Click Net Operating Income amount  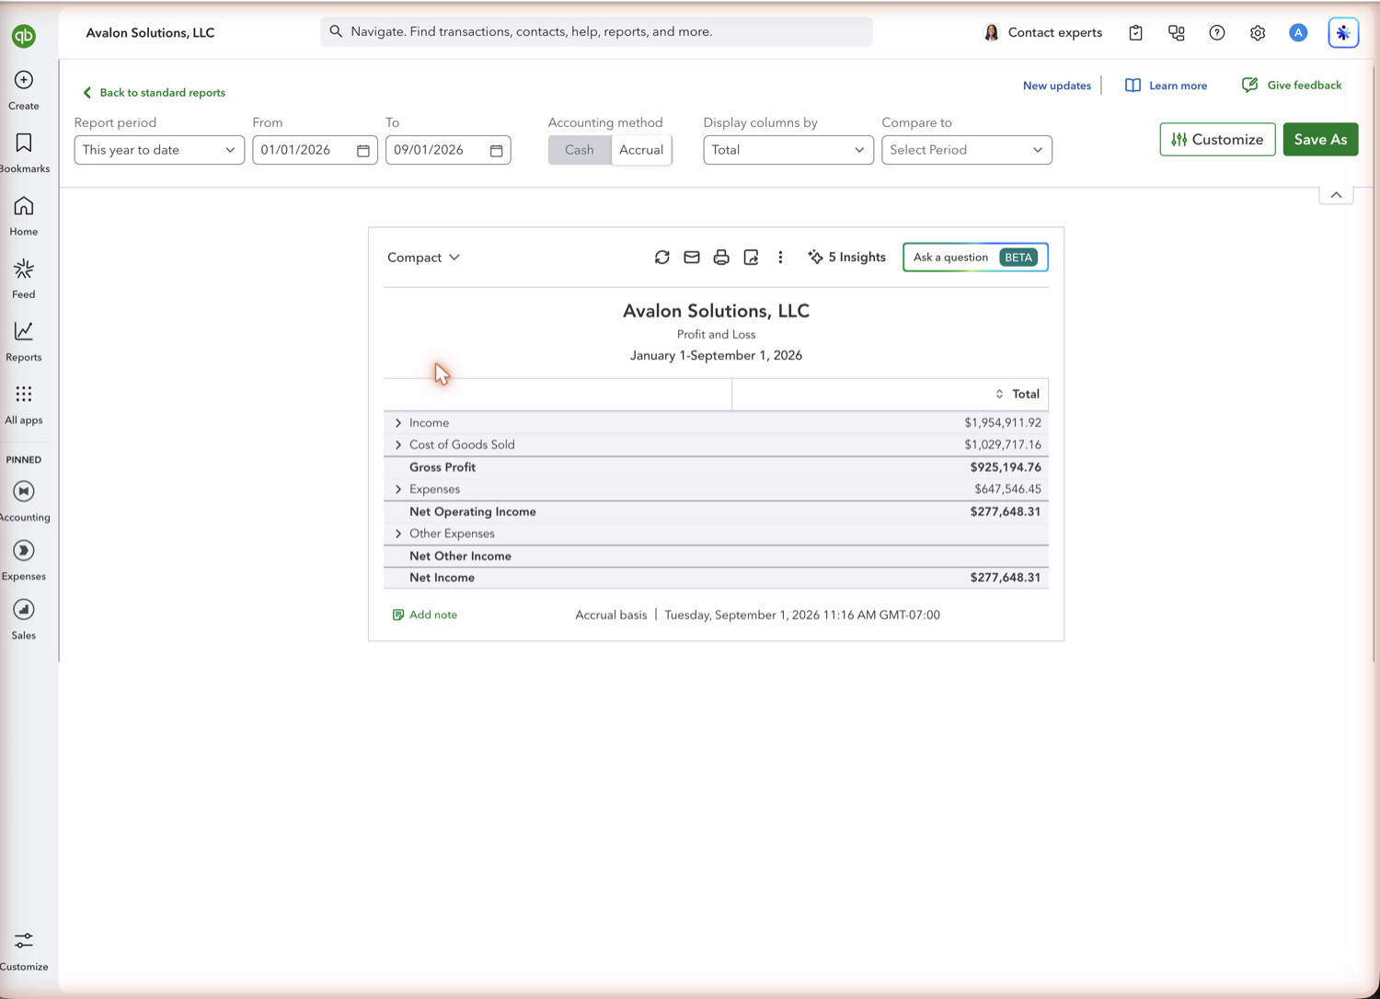(1006, 511)
